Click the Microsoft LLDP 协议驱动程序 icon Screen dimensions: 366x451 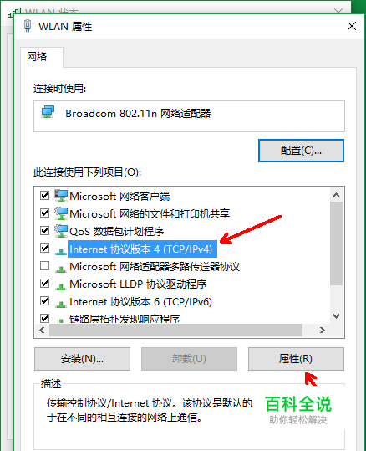pyautogui.click(x=61, y=286)
